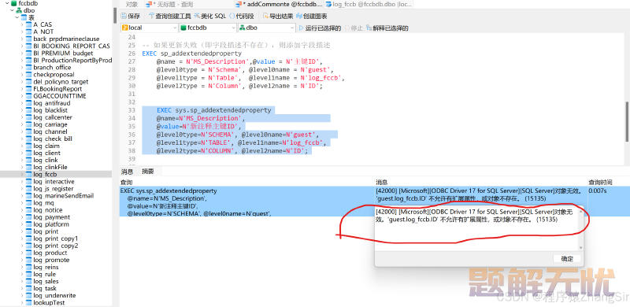
Task: Click the fccbdb database icon in tree
Action: point(14,3)
